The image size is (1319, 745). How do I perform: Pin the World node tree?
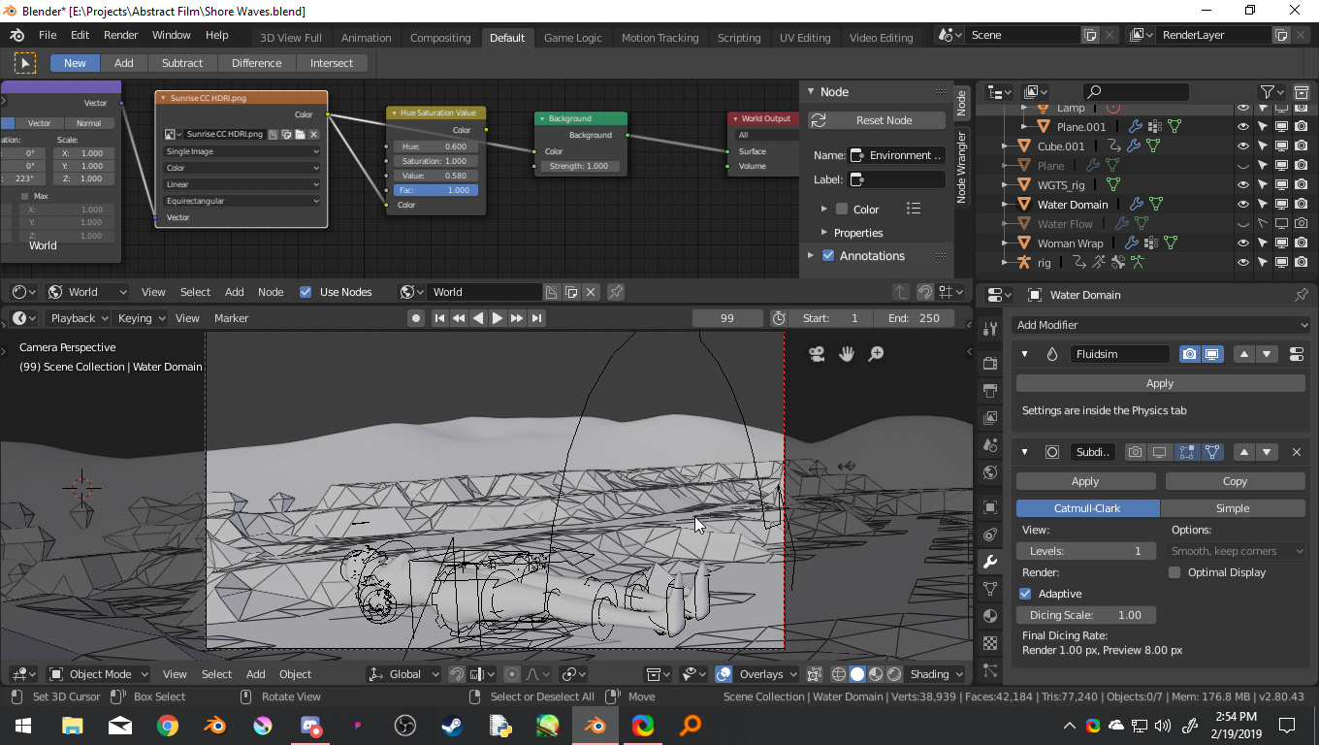(616, 292)
